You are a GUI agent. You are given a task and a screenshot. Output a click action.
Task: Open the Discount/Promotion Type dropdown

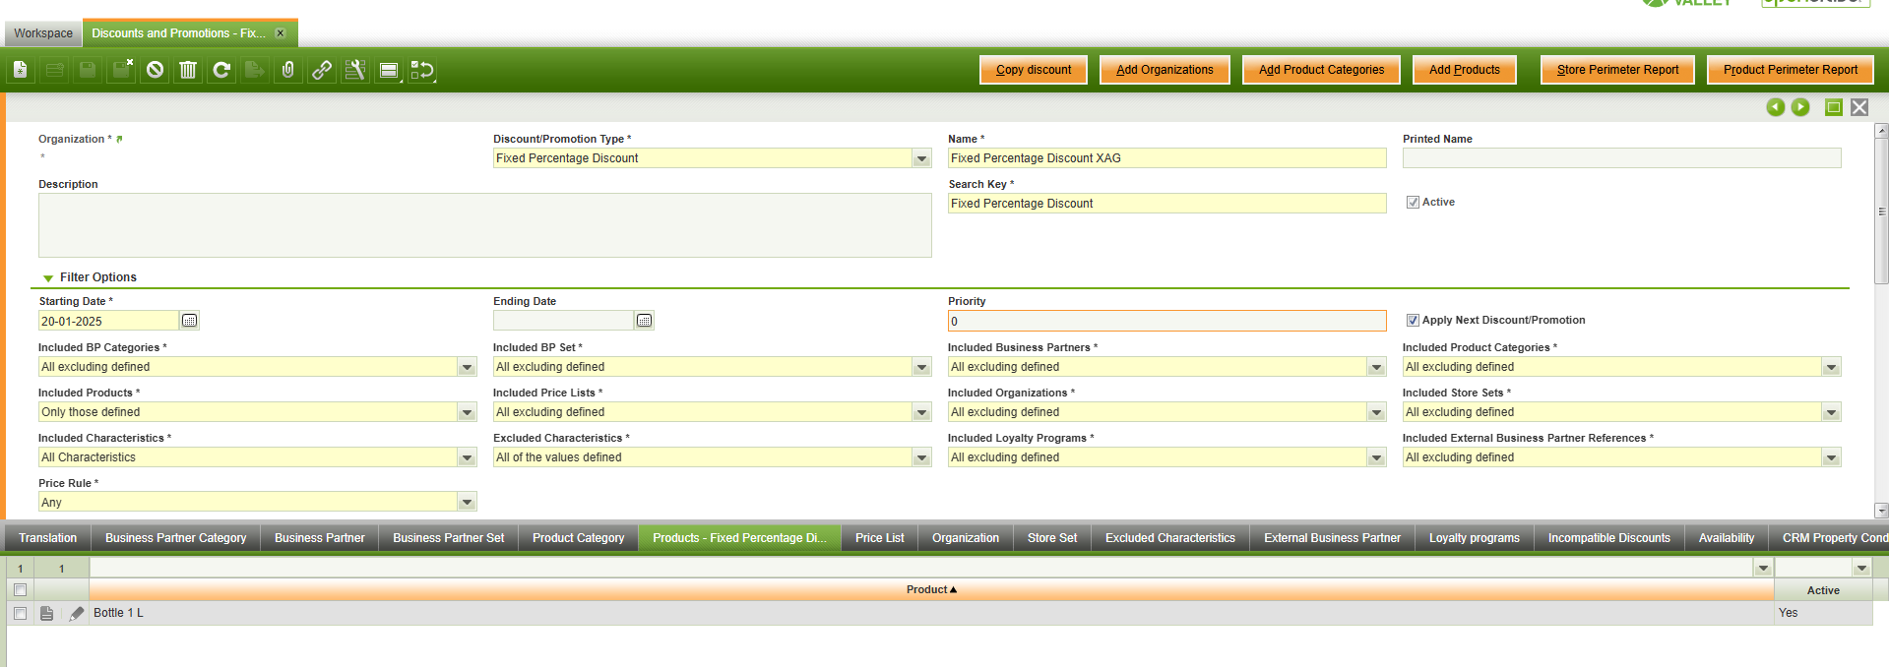coord(921,158)
